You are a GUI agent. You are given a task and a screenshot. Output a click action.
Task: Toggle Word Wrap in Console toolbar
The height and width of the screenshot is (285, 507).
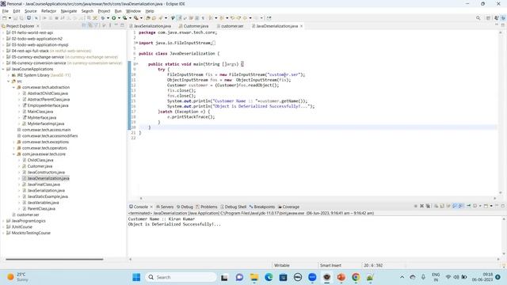tap(448, 206)
